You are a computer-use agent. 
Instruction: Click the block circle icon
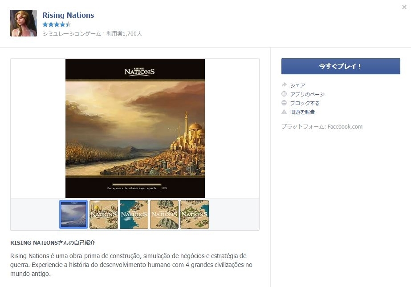284,103
